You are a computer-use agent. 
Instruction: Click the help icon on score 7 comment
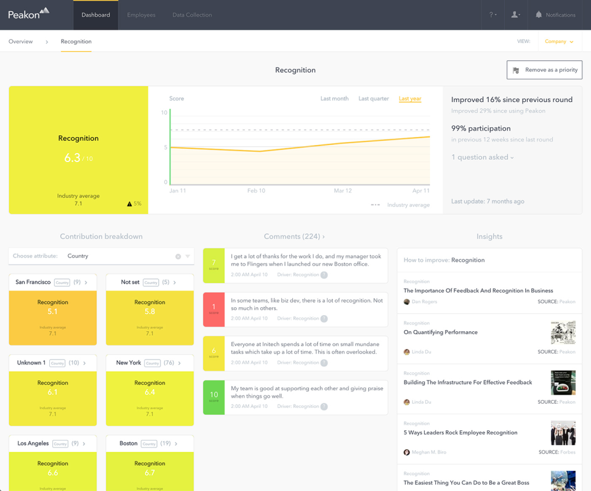(x=324, y=275)
